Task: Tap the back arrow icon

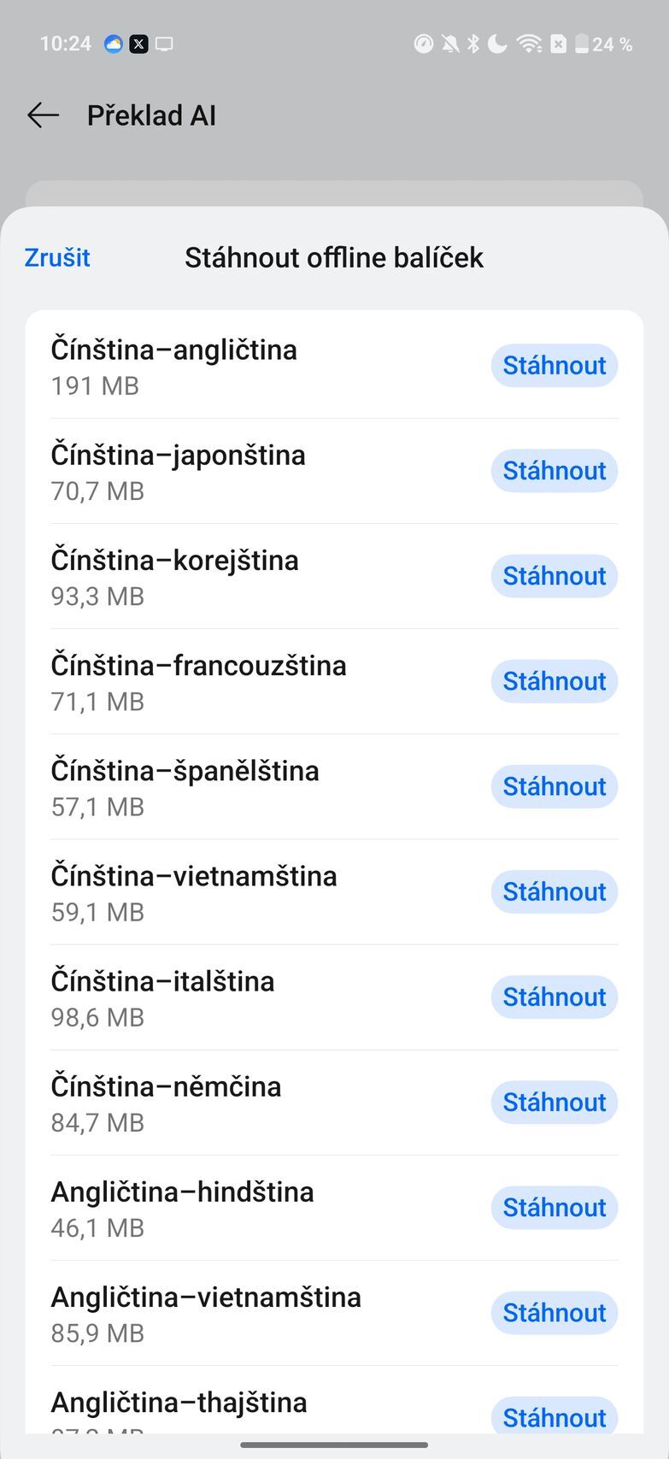Action: pos(43,115)
